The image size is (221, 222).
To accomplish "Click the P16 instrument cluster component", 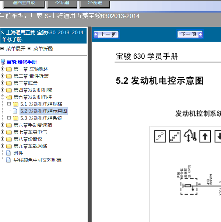I will (189, 186).
